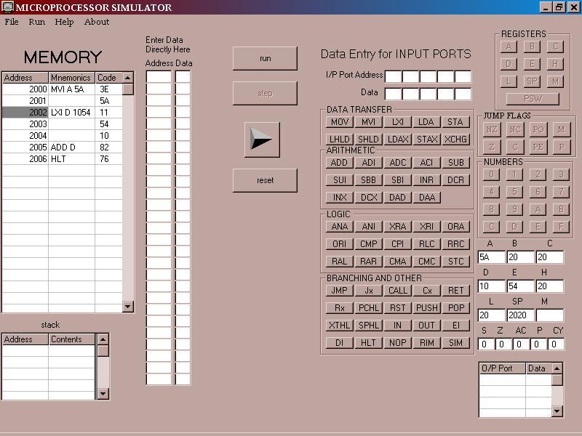The height and width of the screenshot is (436, 582).
Task: Select memory row with LXI D 1054
Action: point(71,113)
